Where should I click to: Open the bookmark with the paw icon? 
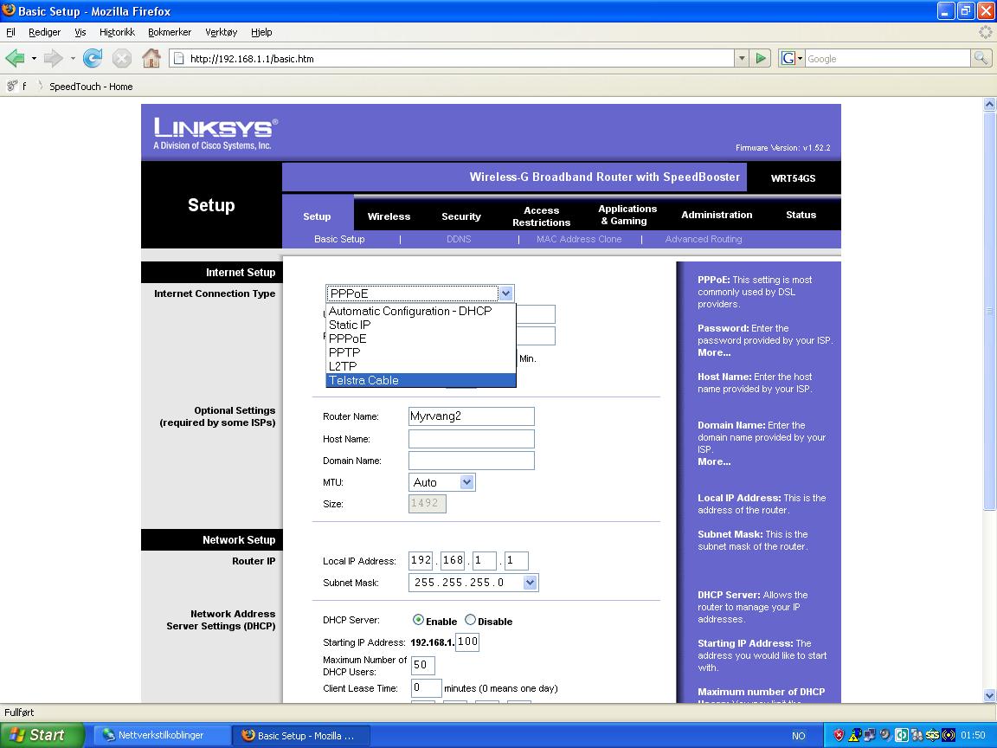pyautogui.click(x=12, y=86)
